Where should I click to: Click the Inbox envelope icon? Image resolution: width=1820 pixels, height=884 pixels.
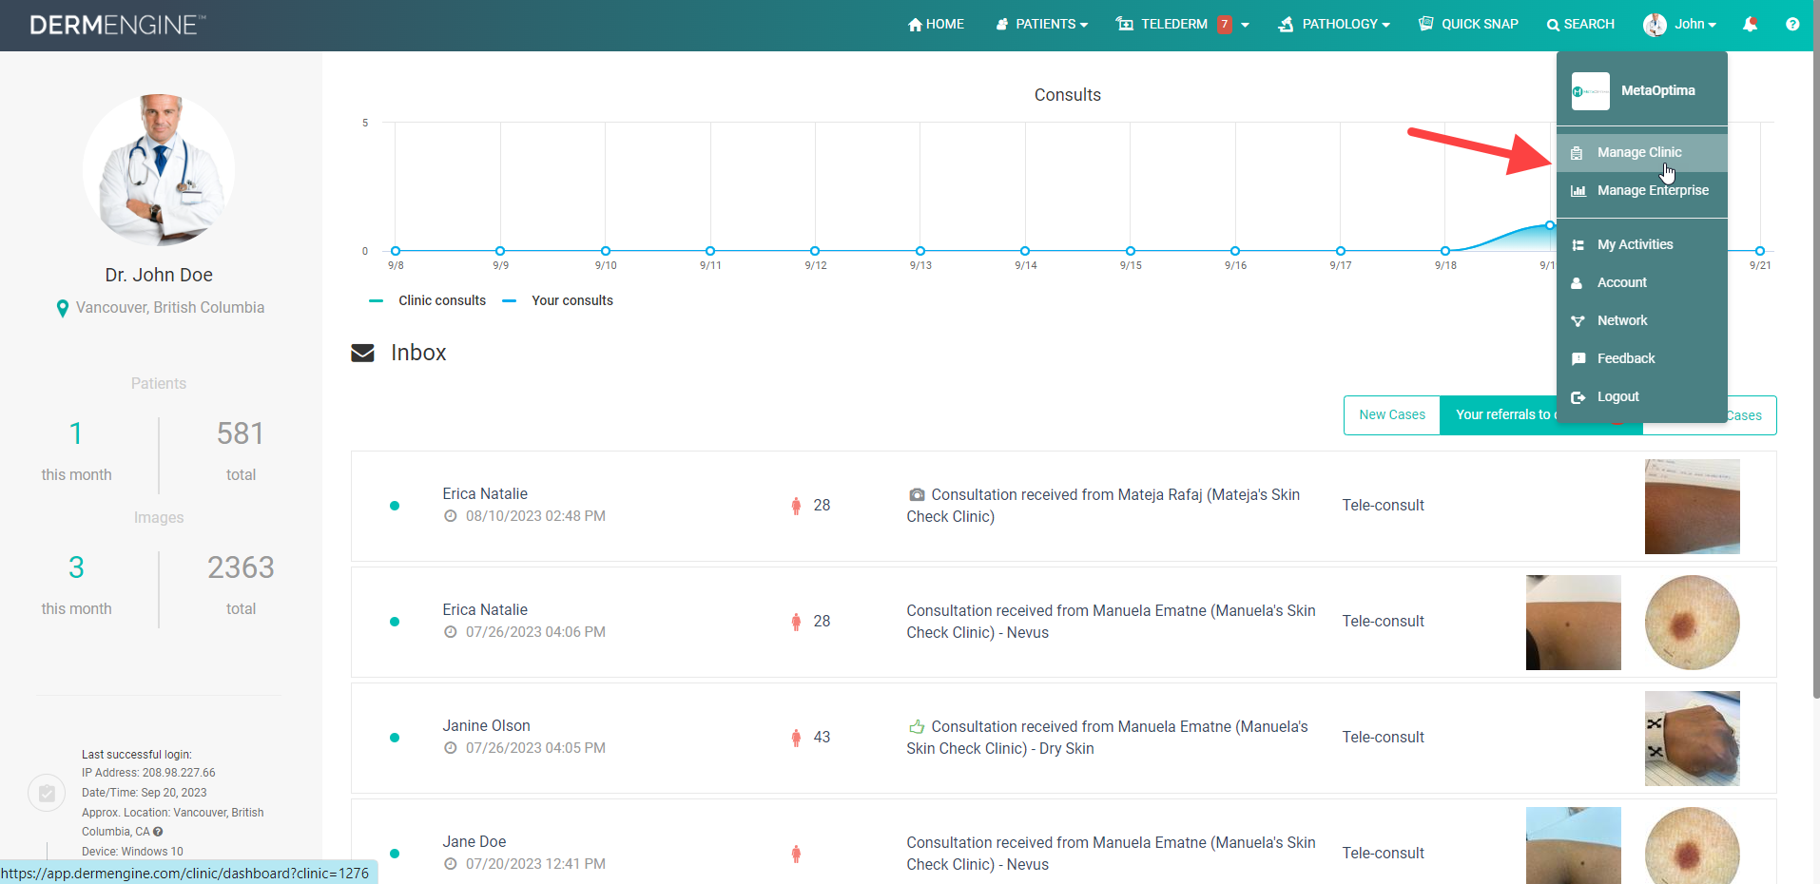[x=362, y=354]
